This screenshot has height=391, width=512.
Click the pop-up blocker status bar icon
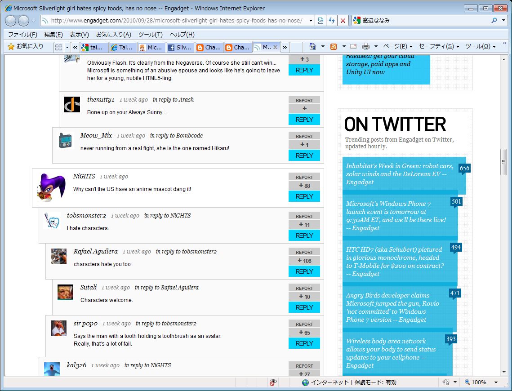[x=273, y=382]
